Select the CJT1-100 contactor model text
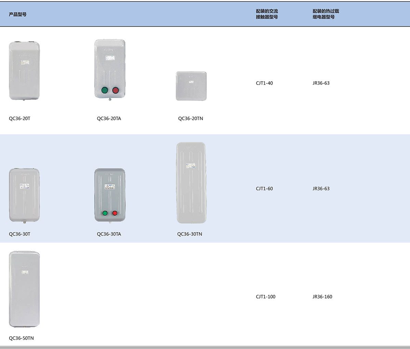Viewport: 410px width, 349px height. [x=265, y=296]
